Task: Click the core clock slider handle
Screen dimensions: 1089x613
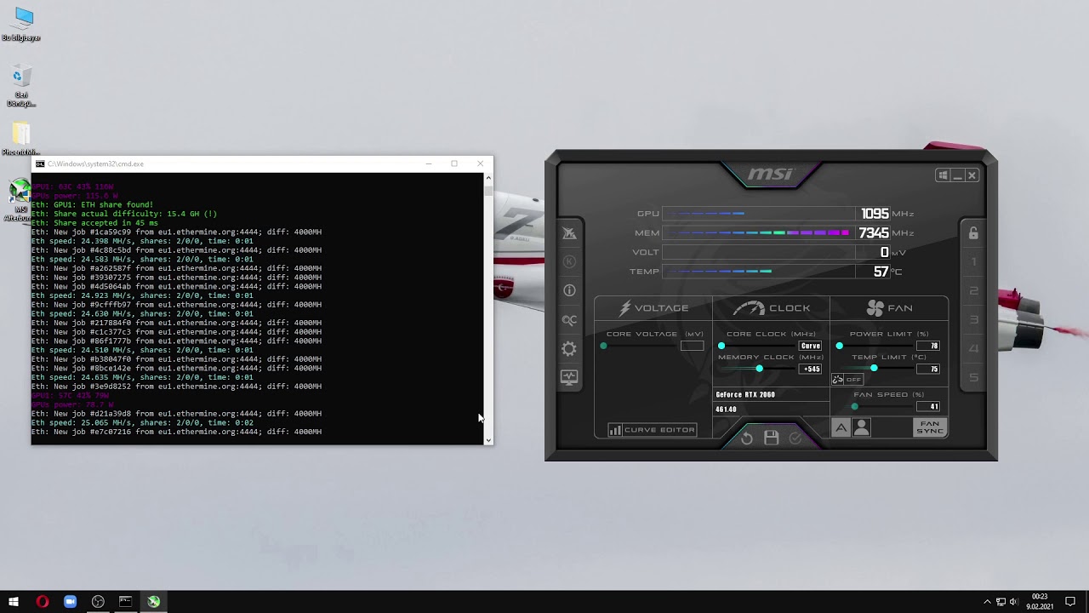Action: tap(721, 346)
